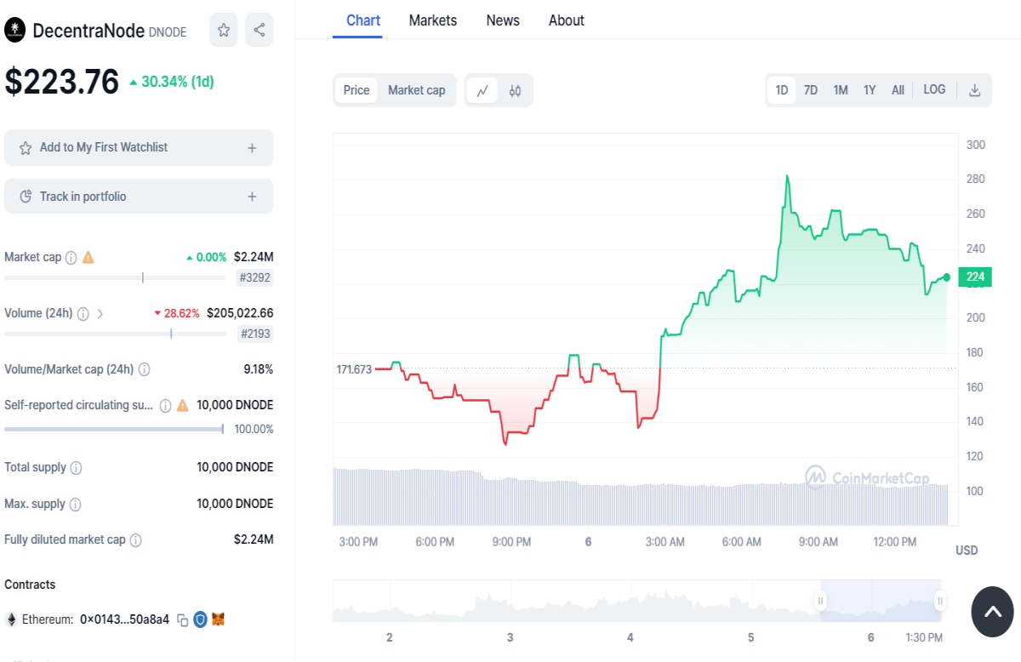The width and height of the screenshot is (1021, 662).
Task: Add the token to MetaMask via the fox icon
Action: click(219, 619)
